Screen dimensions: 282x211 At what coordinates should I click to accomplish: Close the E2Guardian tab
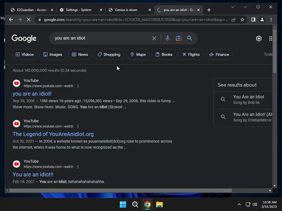tap(52, 10)
